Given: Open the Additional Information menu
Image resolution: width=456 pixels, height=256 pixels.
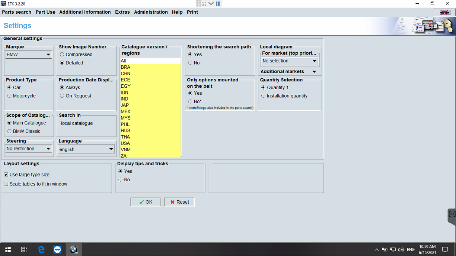Looking at the screenshot, I should [x=85, y=12].
